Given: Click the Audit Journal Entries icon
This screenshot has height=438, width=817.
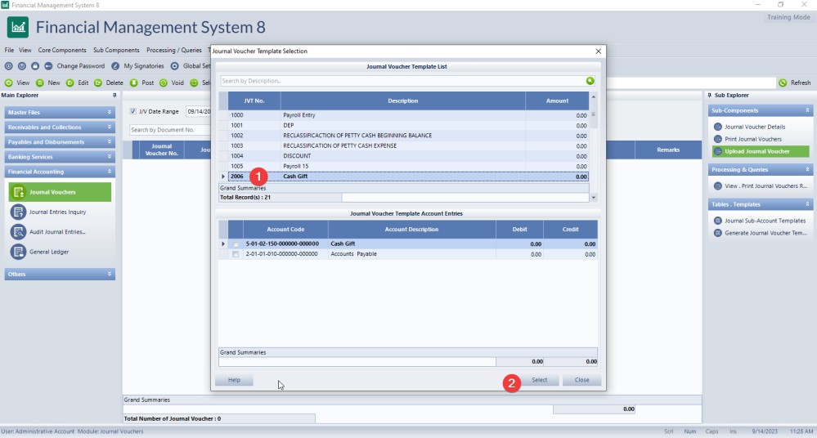Looking at the screenshot, I should pyautogui.click(x=18, y=231).
